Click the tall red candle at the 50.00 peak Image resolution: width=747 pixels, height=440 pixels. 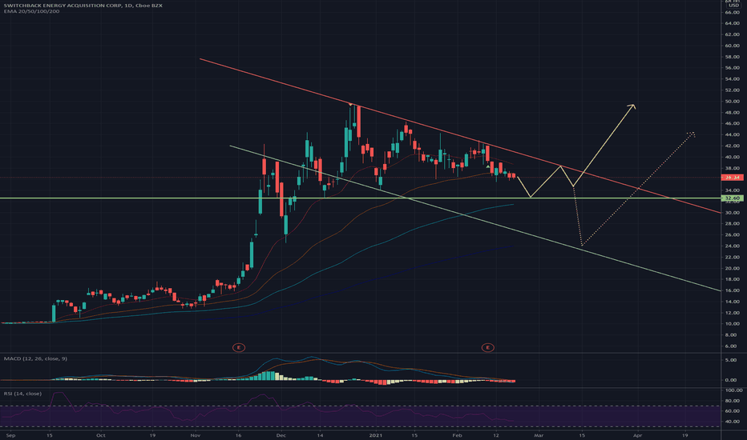coord(358,122)
